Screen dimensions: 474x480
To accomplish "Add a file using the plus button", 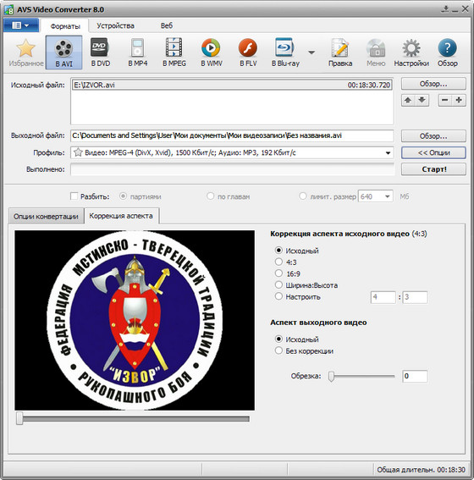I will tap(459, 100).
